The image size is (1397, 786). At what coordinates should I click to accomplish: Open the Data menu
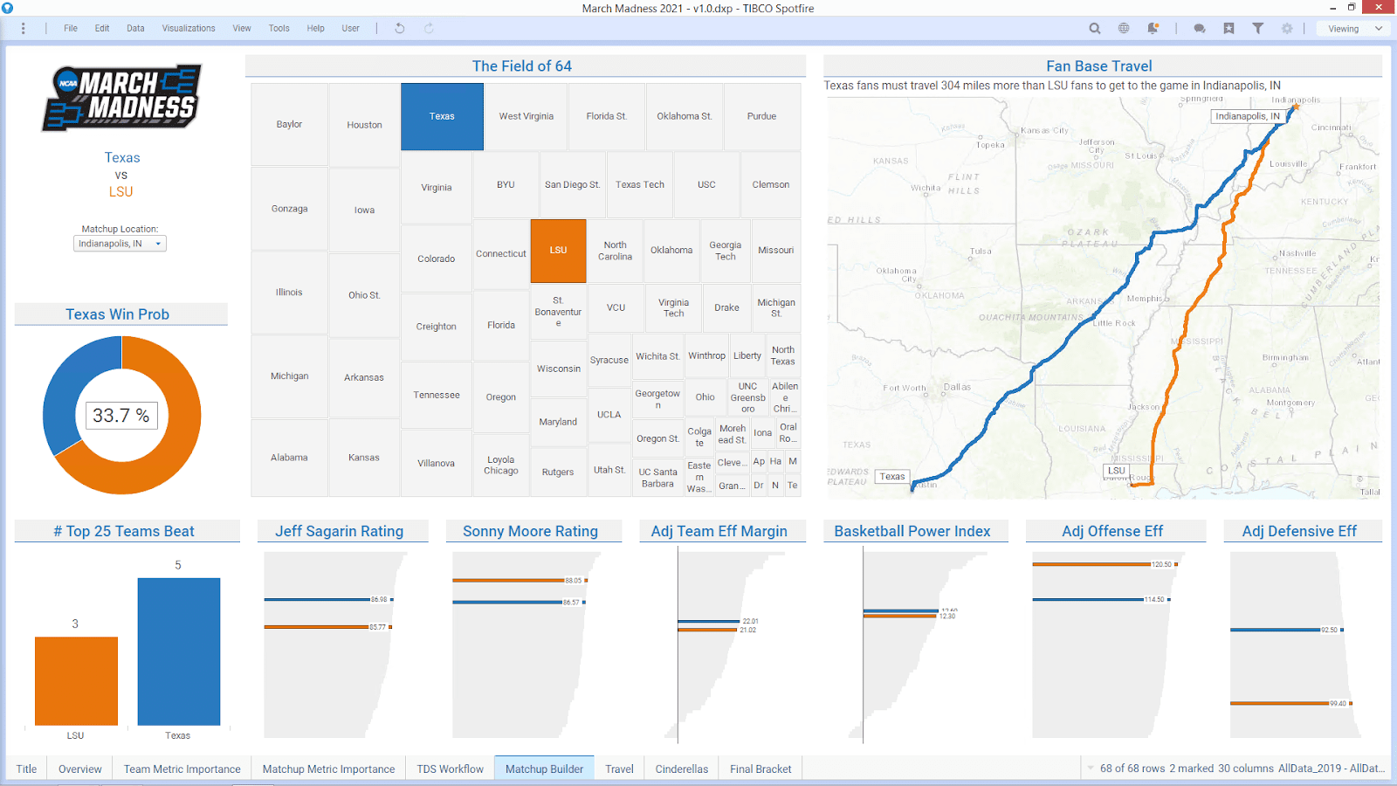tap(135, 28)
